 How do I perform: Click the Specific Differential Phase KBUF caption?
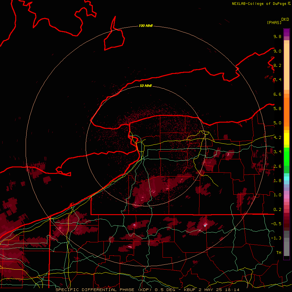pyautogui.click(x=148, y=290)
